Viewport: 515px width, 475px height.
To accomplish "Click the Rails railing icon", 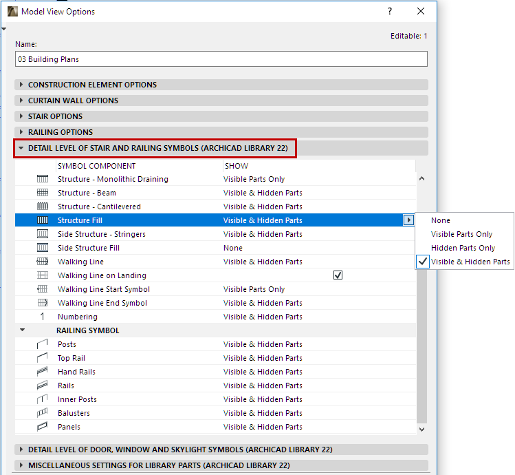I will click(43, 386).
